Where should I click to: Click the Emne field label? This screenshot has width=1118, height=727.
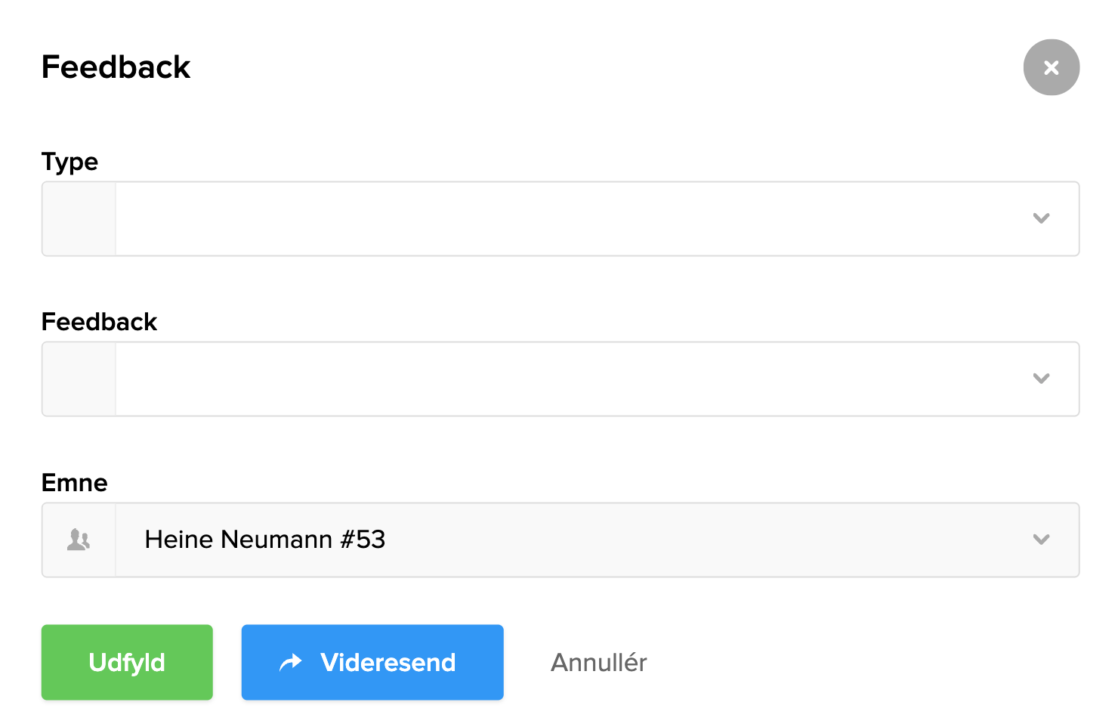click(x=74, y=483)
